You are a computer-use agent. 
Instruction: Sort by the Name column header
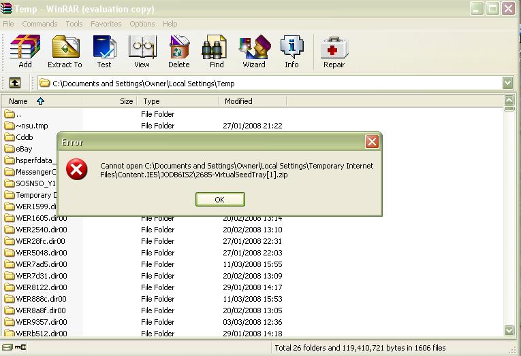click(42, 101)
